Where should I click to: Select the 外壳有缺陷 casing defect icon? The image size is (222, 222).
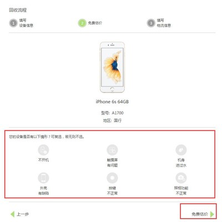pyautogui.click(x=43, y=178)
